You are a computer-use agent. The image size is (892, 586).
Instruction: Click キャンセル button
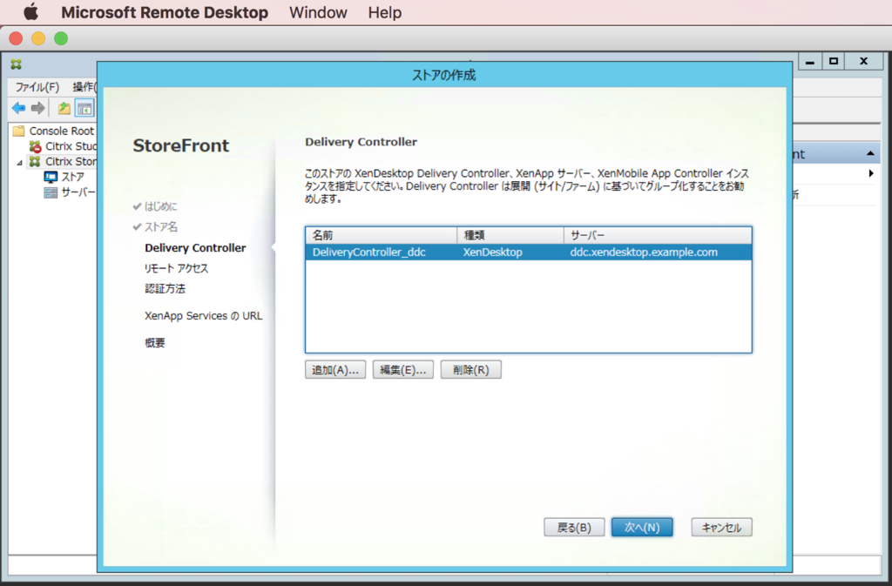pyautogui.click(x=721, y=527)
